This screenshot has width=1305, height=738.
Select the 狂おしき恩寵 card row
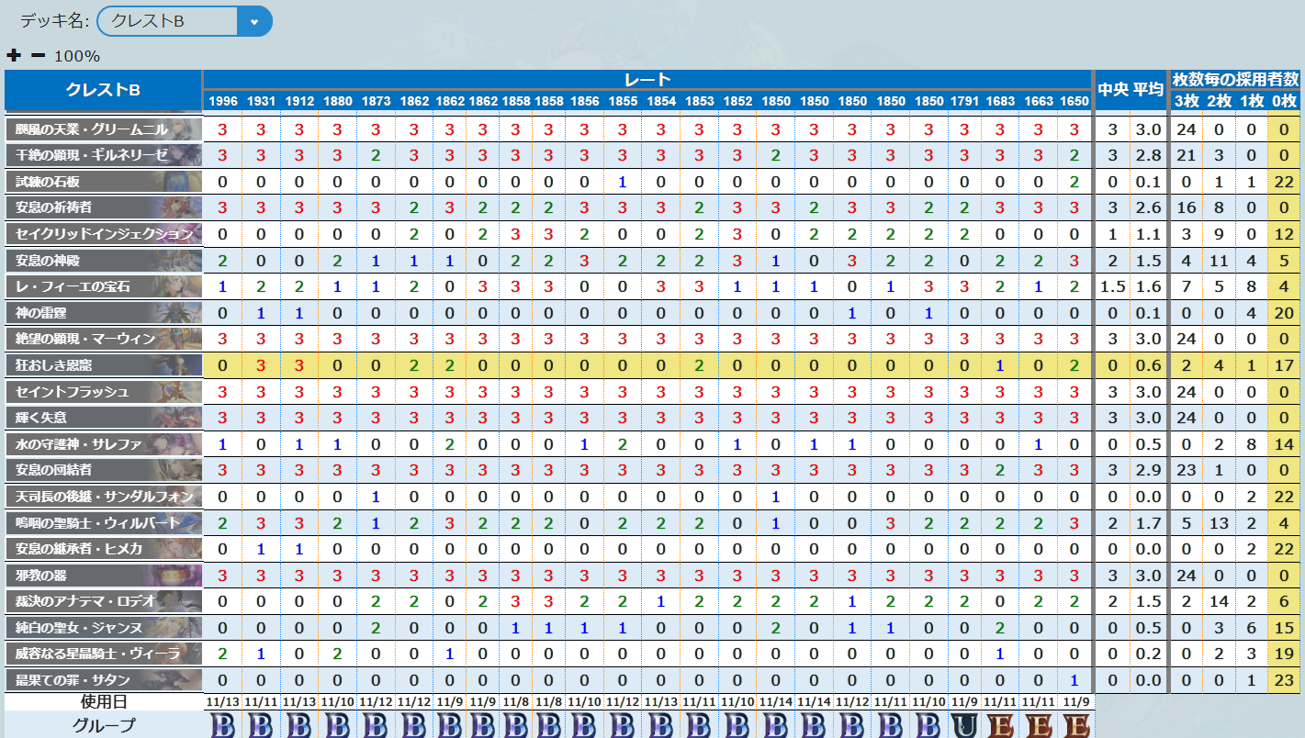(x=103, y=365)
